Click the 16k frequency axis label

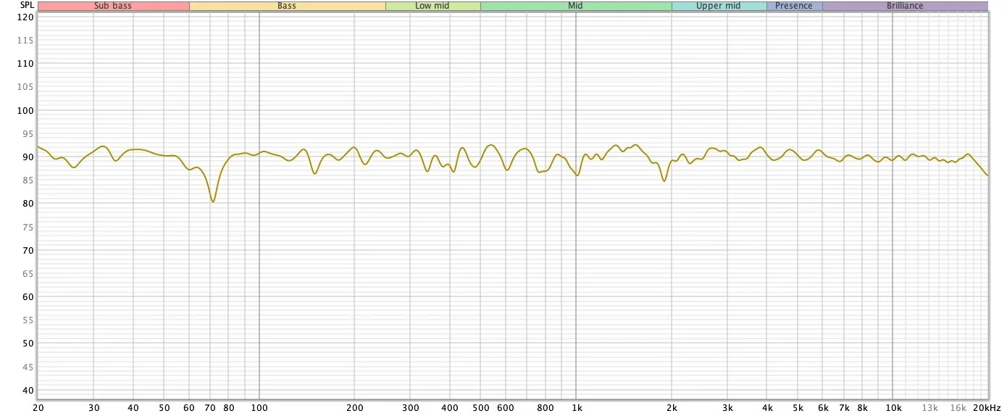tap(958, 408)
